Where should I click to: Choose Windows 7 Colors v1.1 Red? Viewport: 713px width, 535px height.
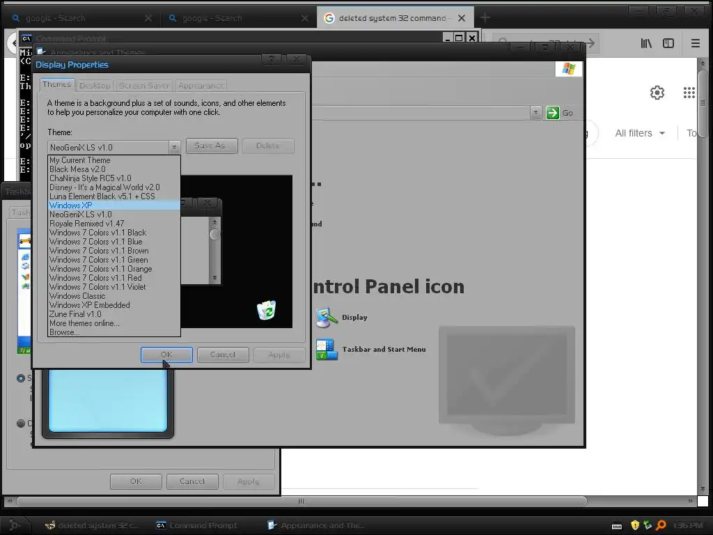click(113, 278)
